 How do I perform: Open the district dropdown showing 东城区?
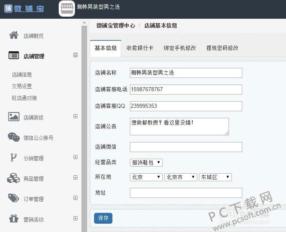click(215, 177)
